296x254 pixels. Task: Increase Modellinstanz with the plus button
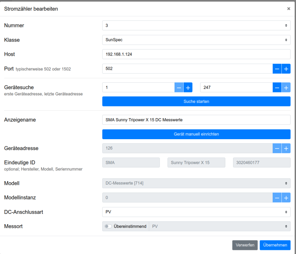286,198
